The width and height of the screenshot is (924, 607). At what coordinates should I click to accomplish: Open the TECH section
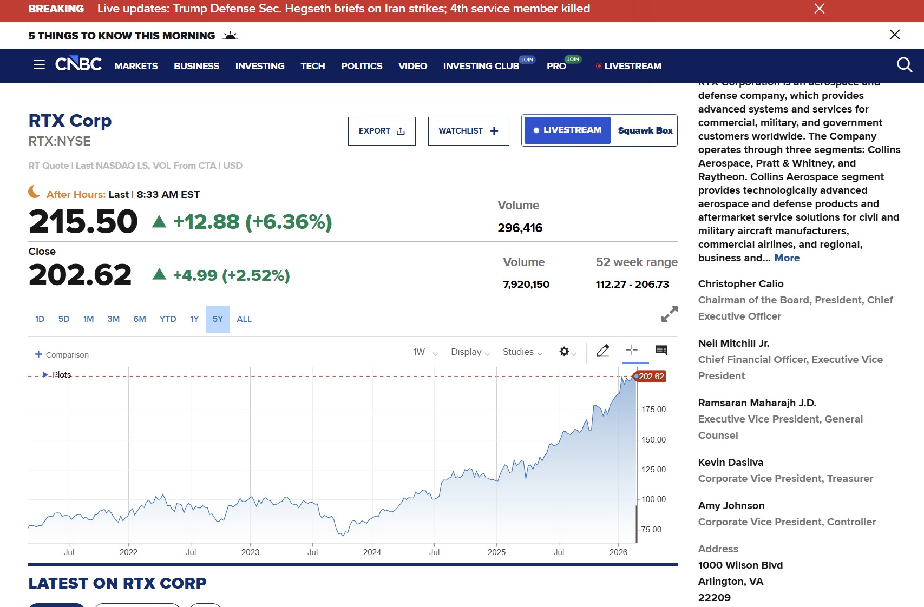(x=313, y=66)
